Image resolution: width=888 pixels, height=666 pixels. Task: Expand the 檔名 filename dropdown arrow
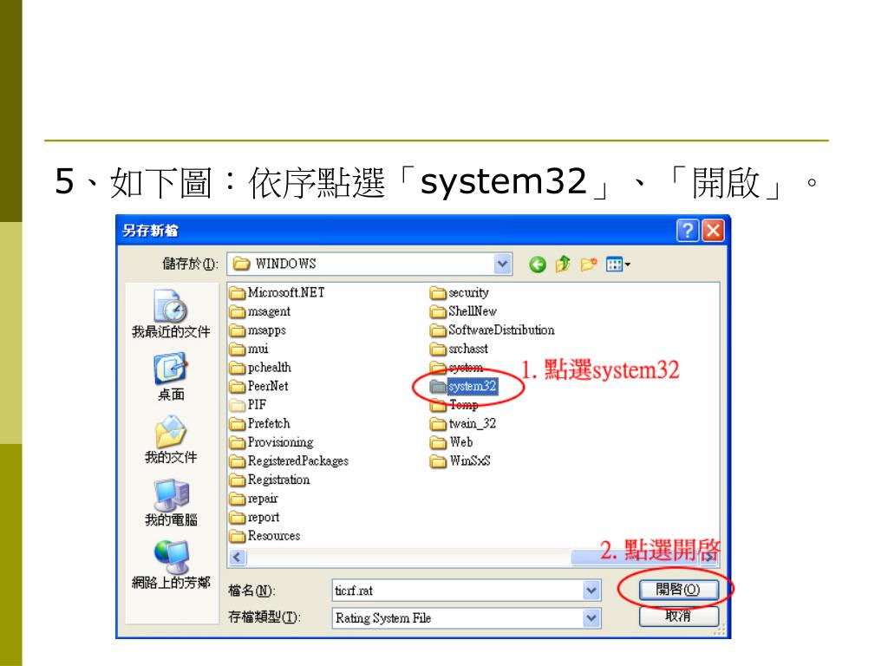tap(591, 591)
